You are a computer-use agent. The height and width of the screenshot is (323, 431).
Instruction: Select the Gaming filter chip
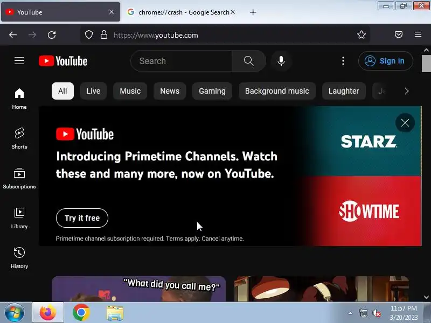[212, 91]
